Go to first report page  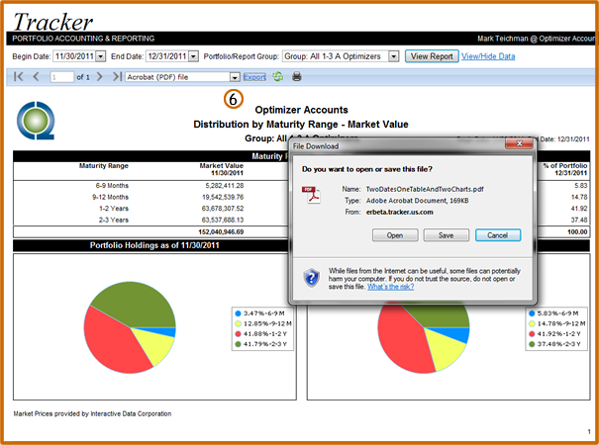18,77
